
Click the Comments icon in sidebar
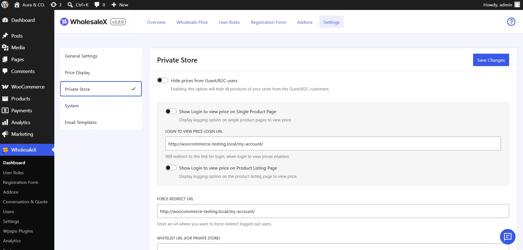(5, 71)
